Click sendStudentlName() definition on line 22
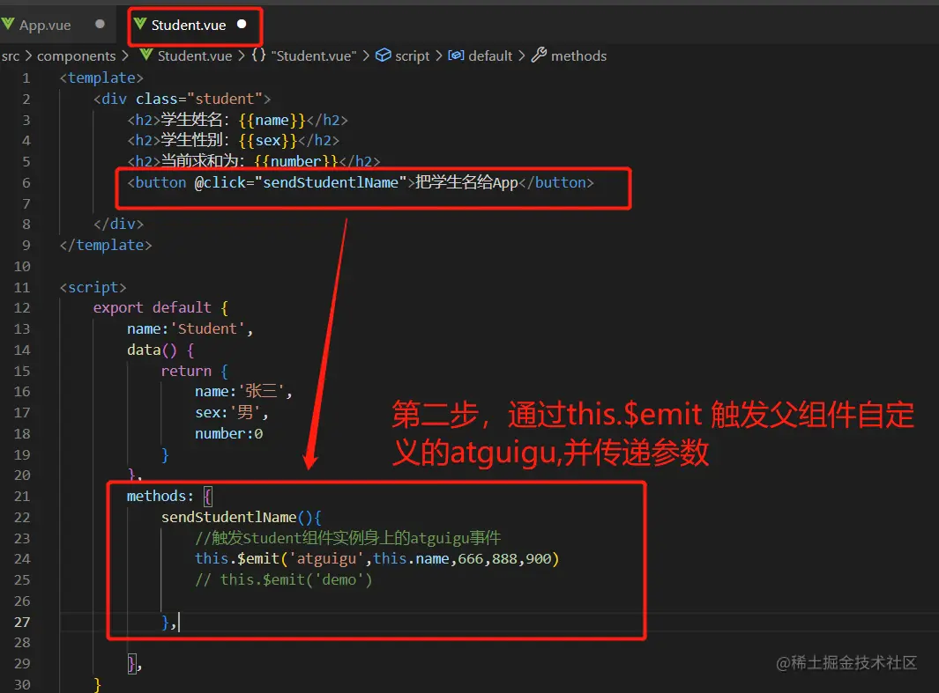This screenshot has width=939, height=693. (236, 517)
